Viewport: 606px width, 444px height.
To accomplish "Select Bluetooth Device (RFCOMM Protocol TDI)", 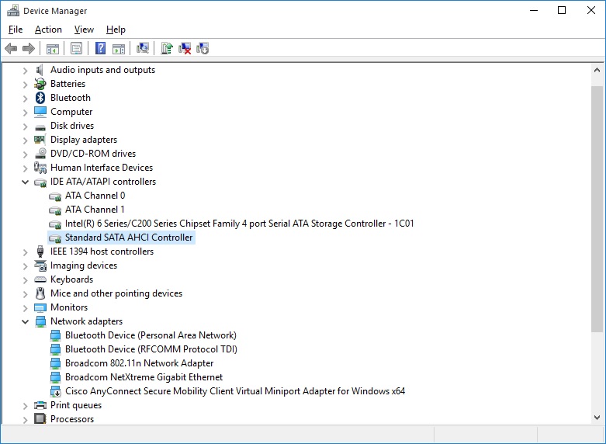I will (151, 349).
